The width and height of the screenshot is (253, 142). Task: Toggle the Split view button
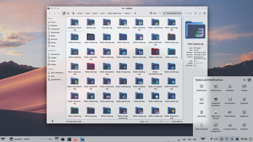(153, 13)
